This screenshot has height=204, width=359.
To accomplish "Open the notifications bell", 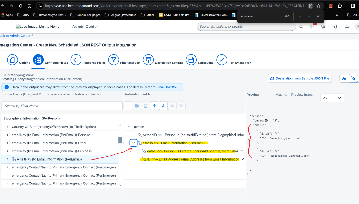I will pos(347,26).
